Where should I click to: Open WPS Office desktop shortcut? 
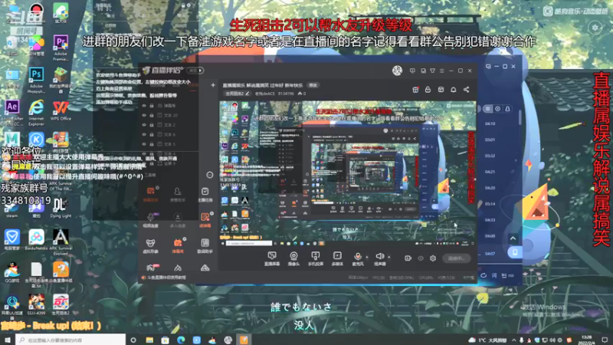click(x=61, y=110)
